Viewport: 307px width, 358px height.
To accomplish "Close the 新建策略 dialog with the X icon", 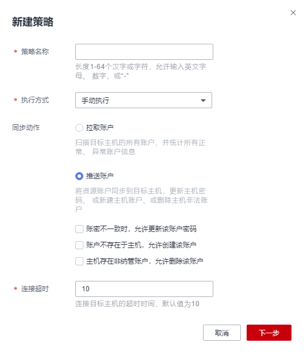I will 293,13.
